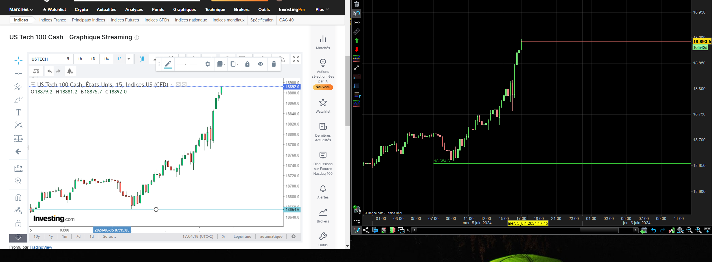Click the TradingView link
The height and width of the screenshot is (262, 712).
click(41, 247)
